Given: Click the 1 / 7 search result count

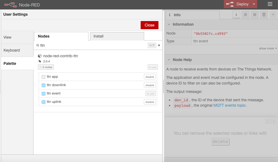Looking at the screenshot, I should [x=152, y=45].
